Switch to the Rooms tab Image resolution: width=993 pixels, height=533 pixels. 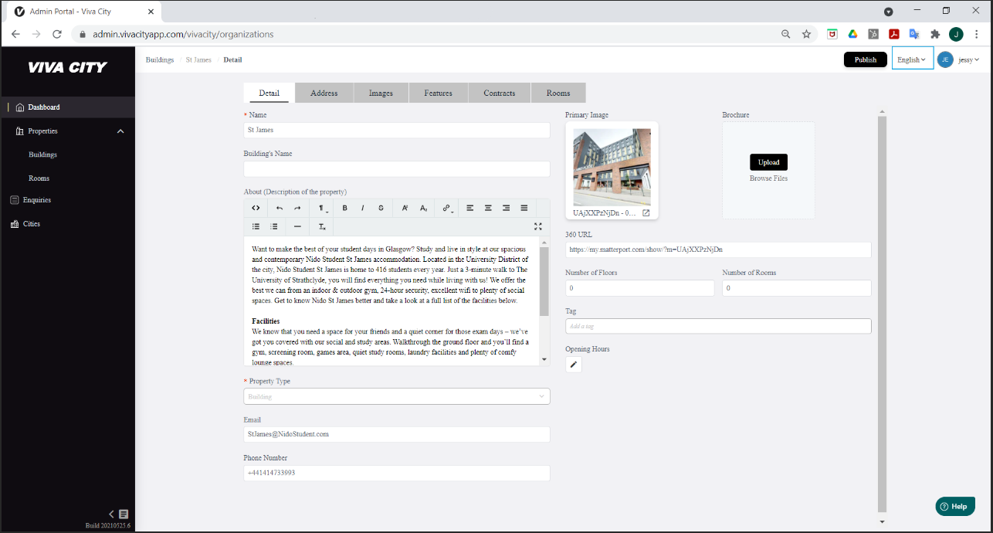coord(558,93)
